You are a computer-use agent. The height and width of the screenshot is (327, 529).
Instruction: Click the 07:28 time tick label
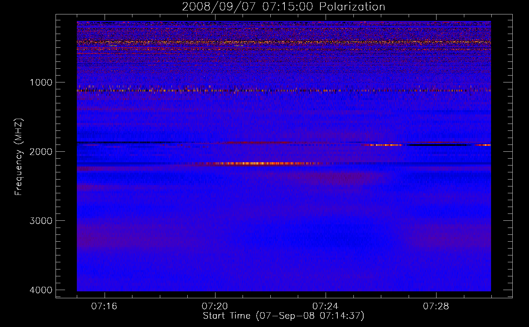[436, 306]
